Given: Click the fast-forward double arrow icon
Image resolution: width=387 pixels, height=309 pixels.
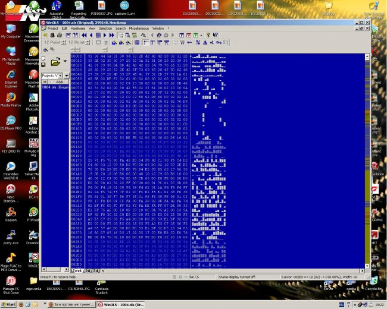Looking at the screenshot, I should (112, 35).
